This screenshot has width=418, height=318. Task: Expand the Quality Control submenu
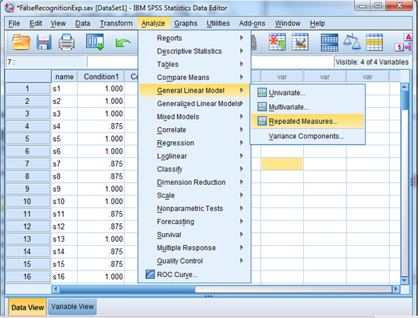pyautogui.click(x=195, y=261)
